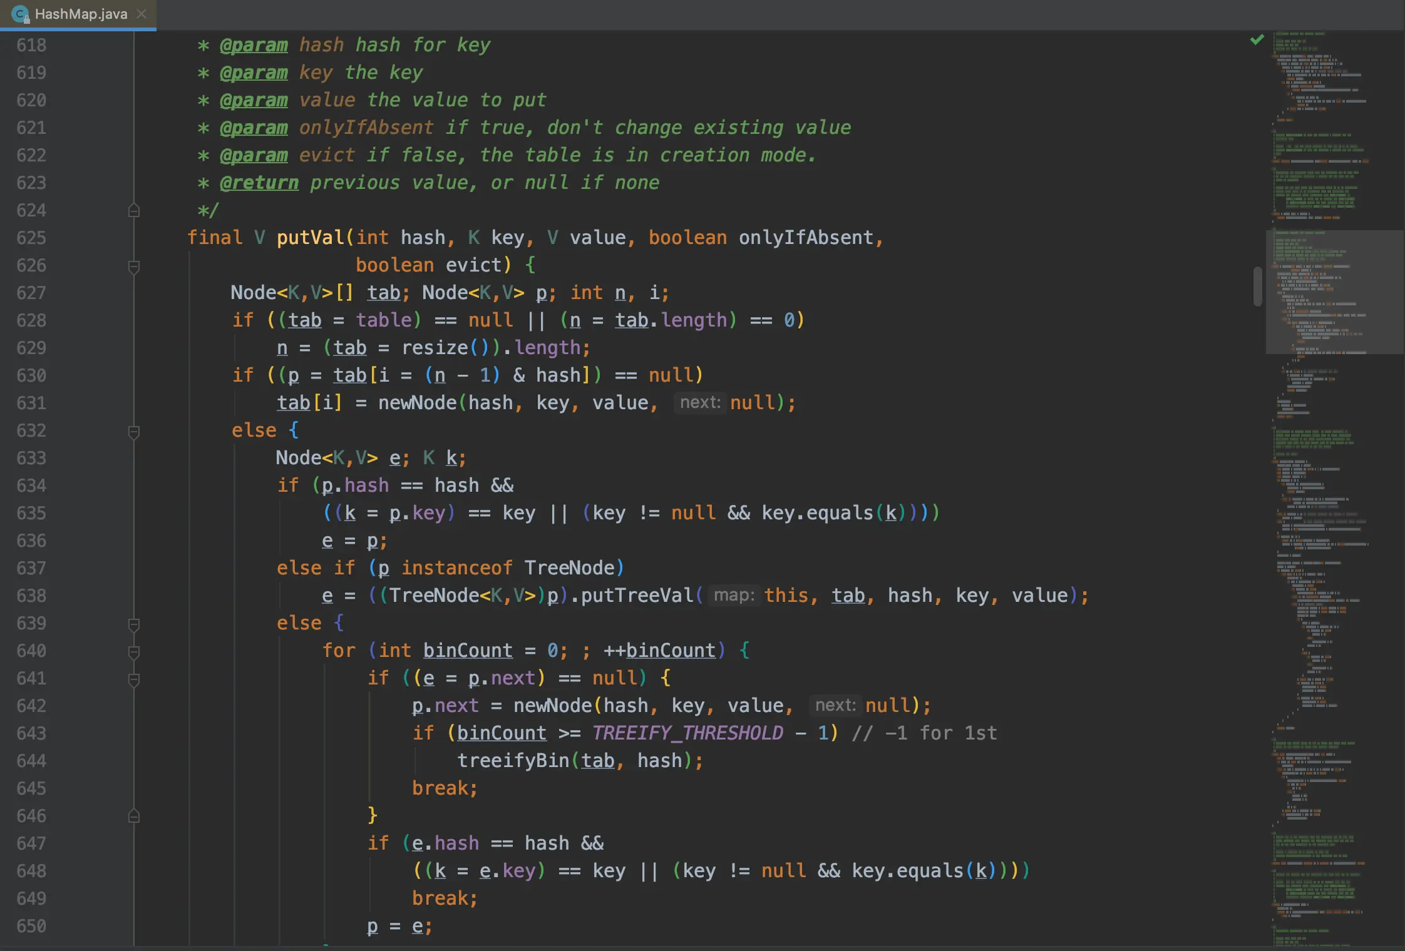Click line number 625 in the gutter
The width and height of the screenshot is (1405, 951).
tap(31, 238)
